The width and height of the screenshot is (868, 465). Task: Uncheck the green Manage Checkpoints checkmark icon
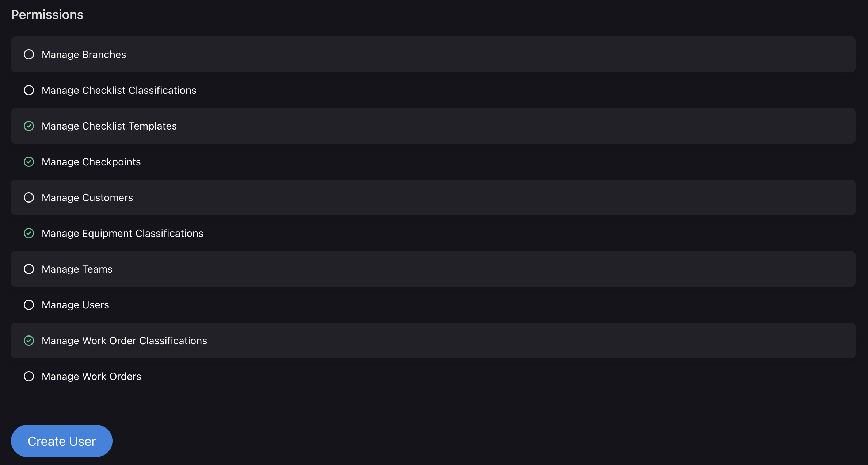[x=29, y=162]
